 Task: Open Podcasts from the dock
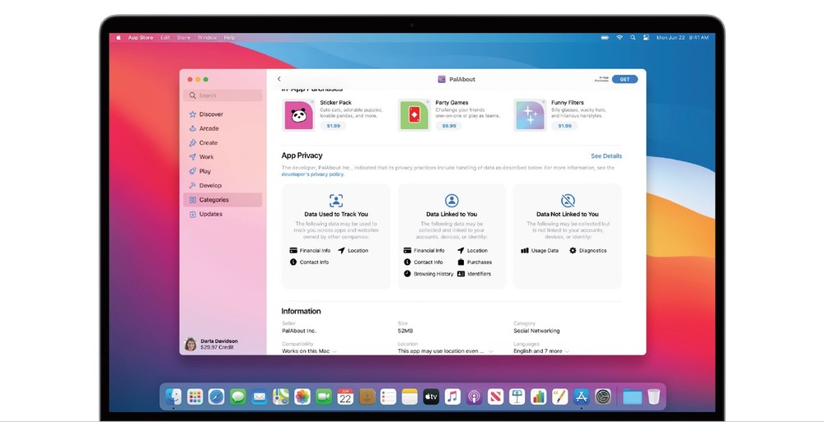(x=474, y=396)
